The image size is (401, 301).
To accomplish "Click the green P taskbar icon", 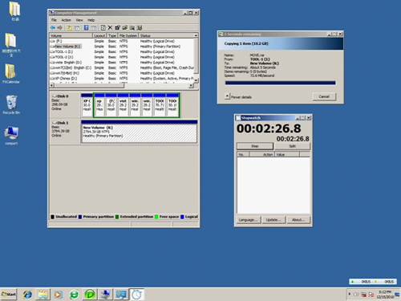I will coord(90,295).
